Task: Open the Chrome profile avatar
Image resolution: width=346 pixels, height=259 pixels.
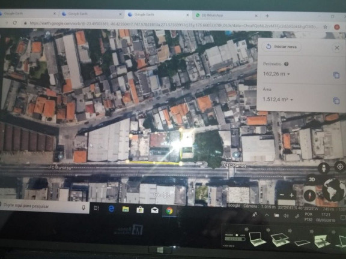Action: coord(337,27)
